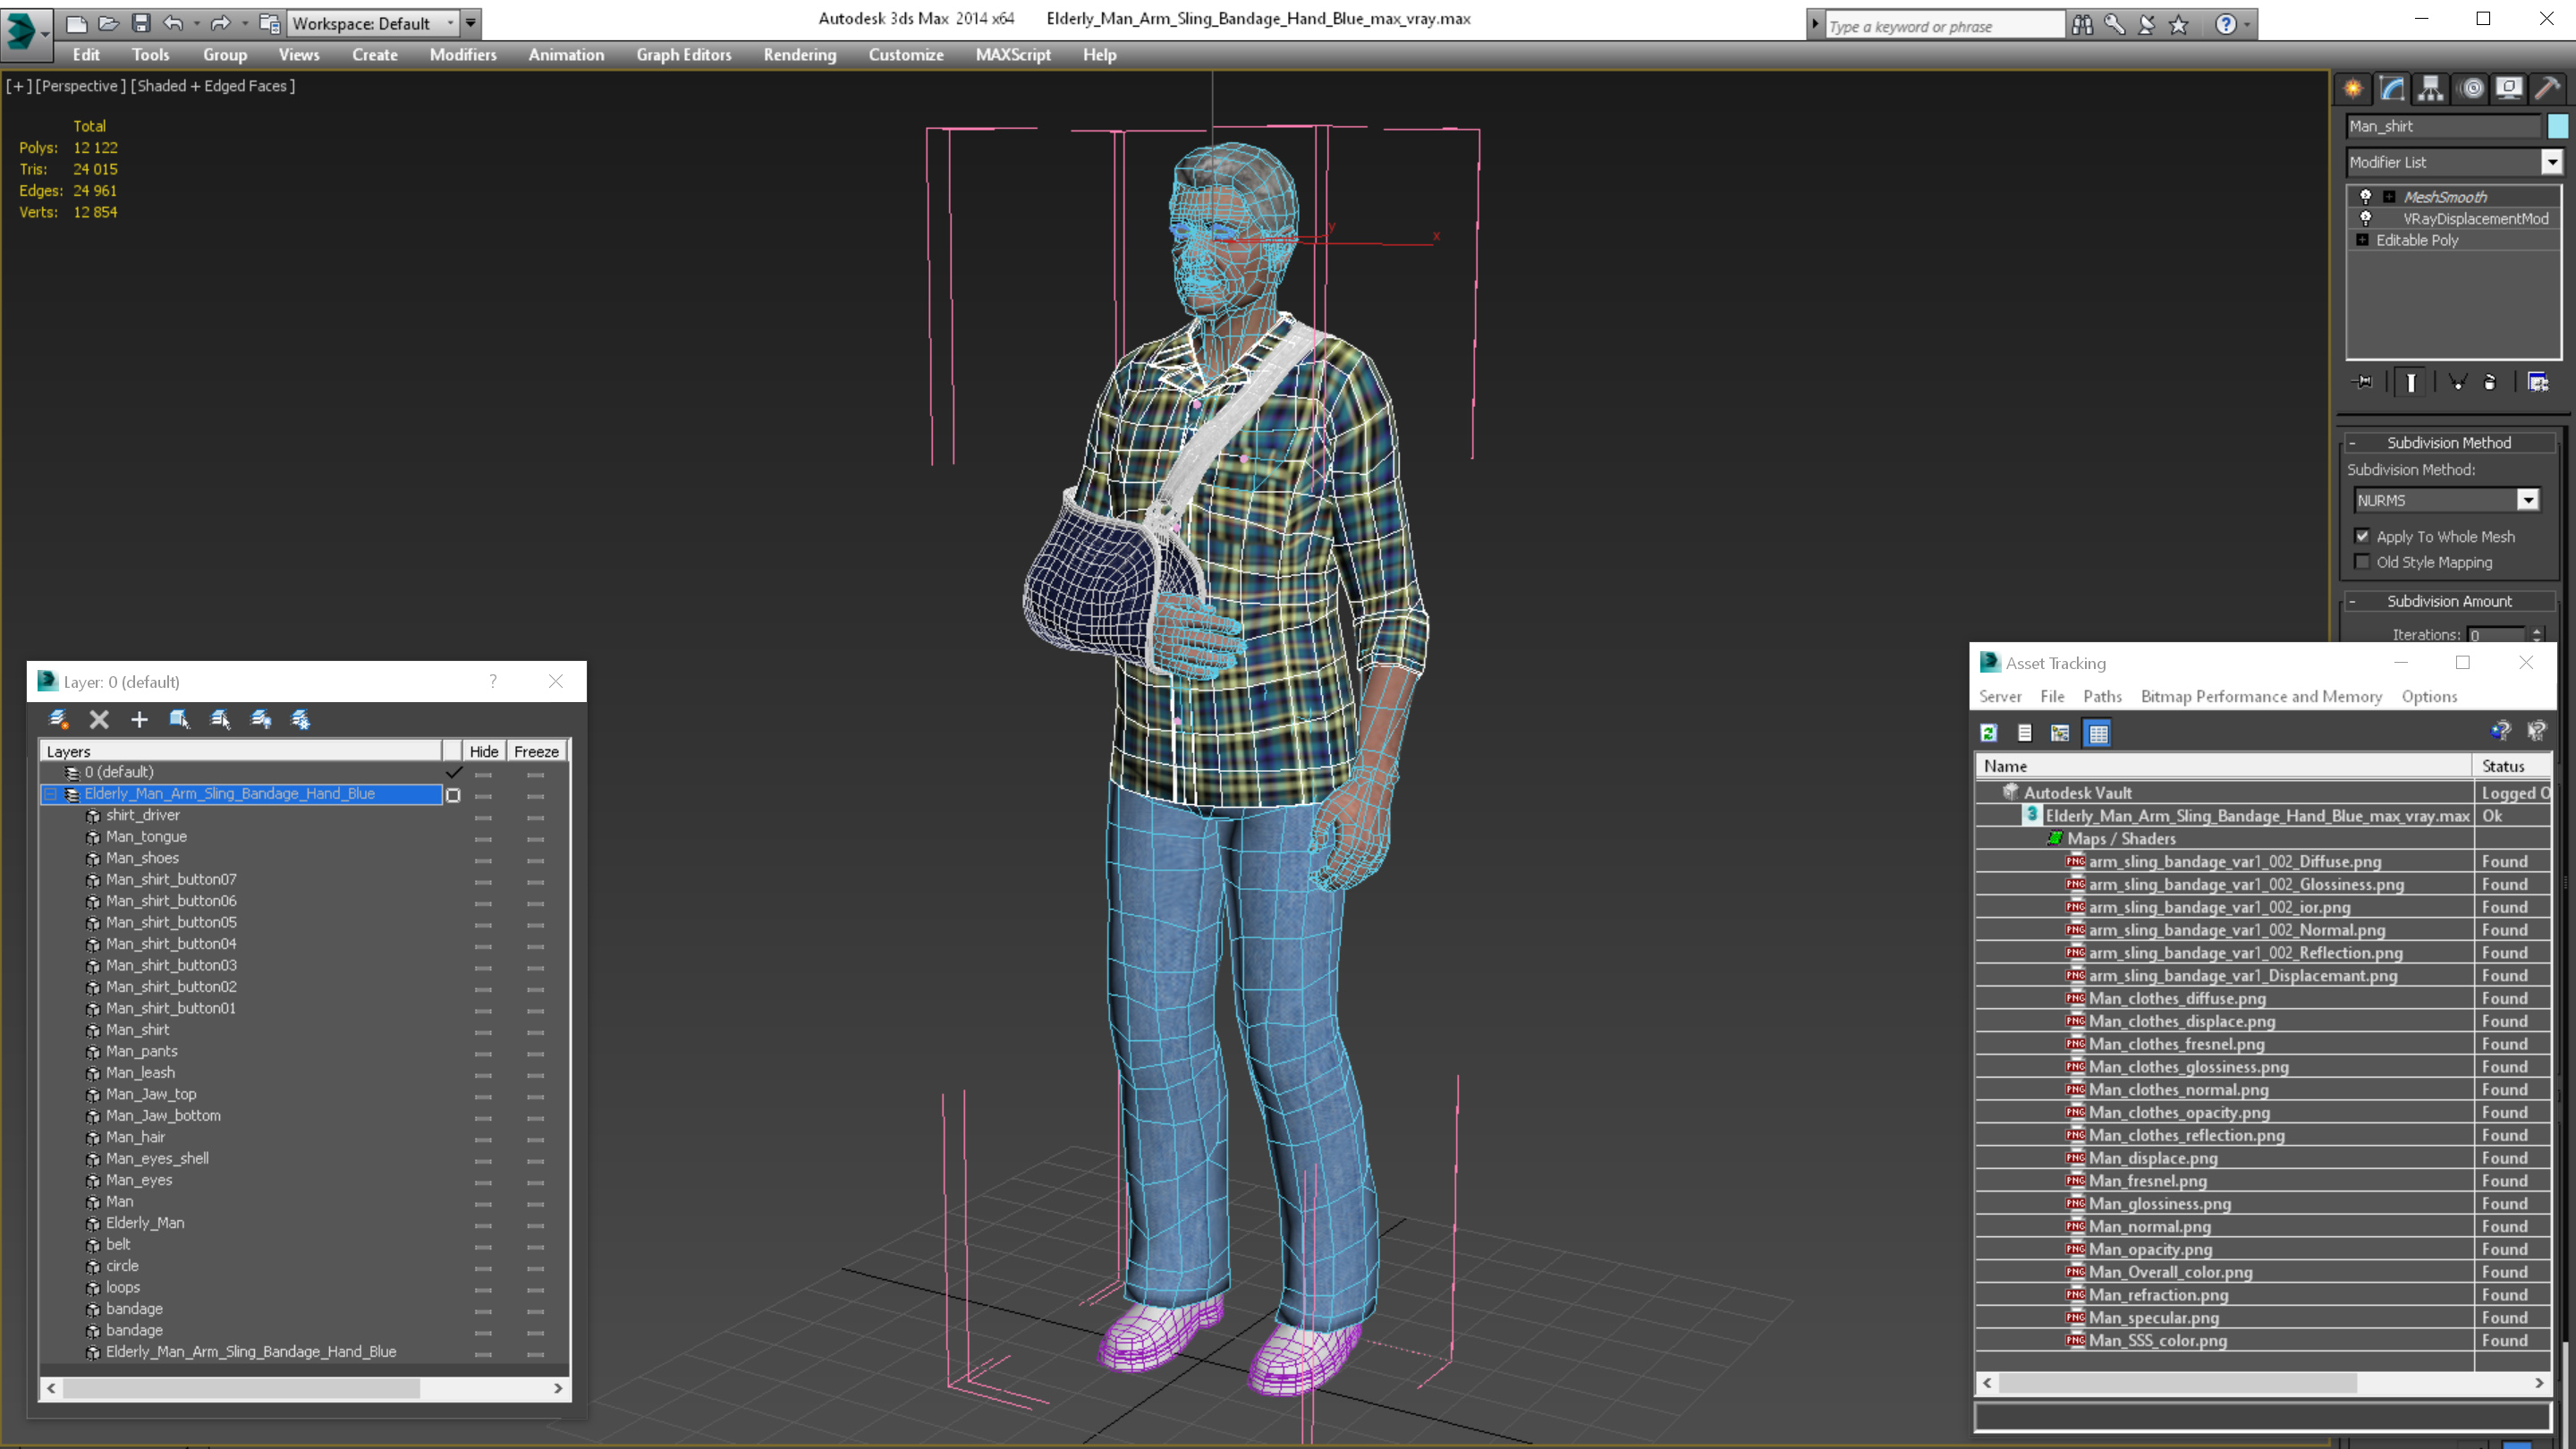
Task: Undo the last action
Action: 173,23
